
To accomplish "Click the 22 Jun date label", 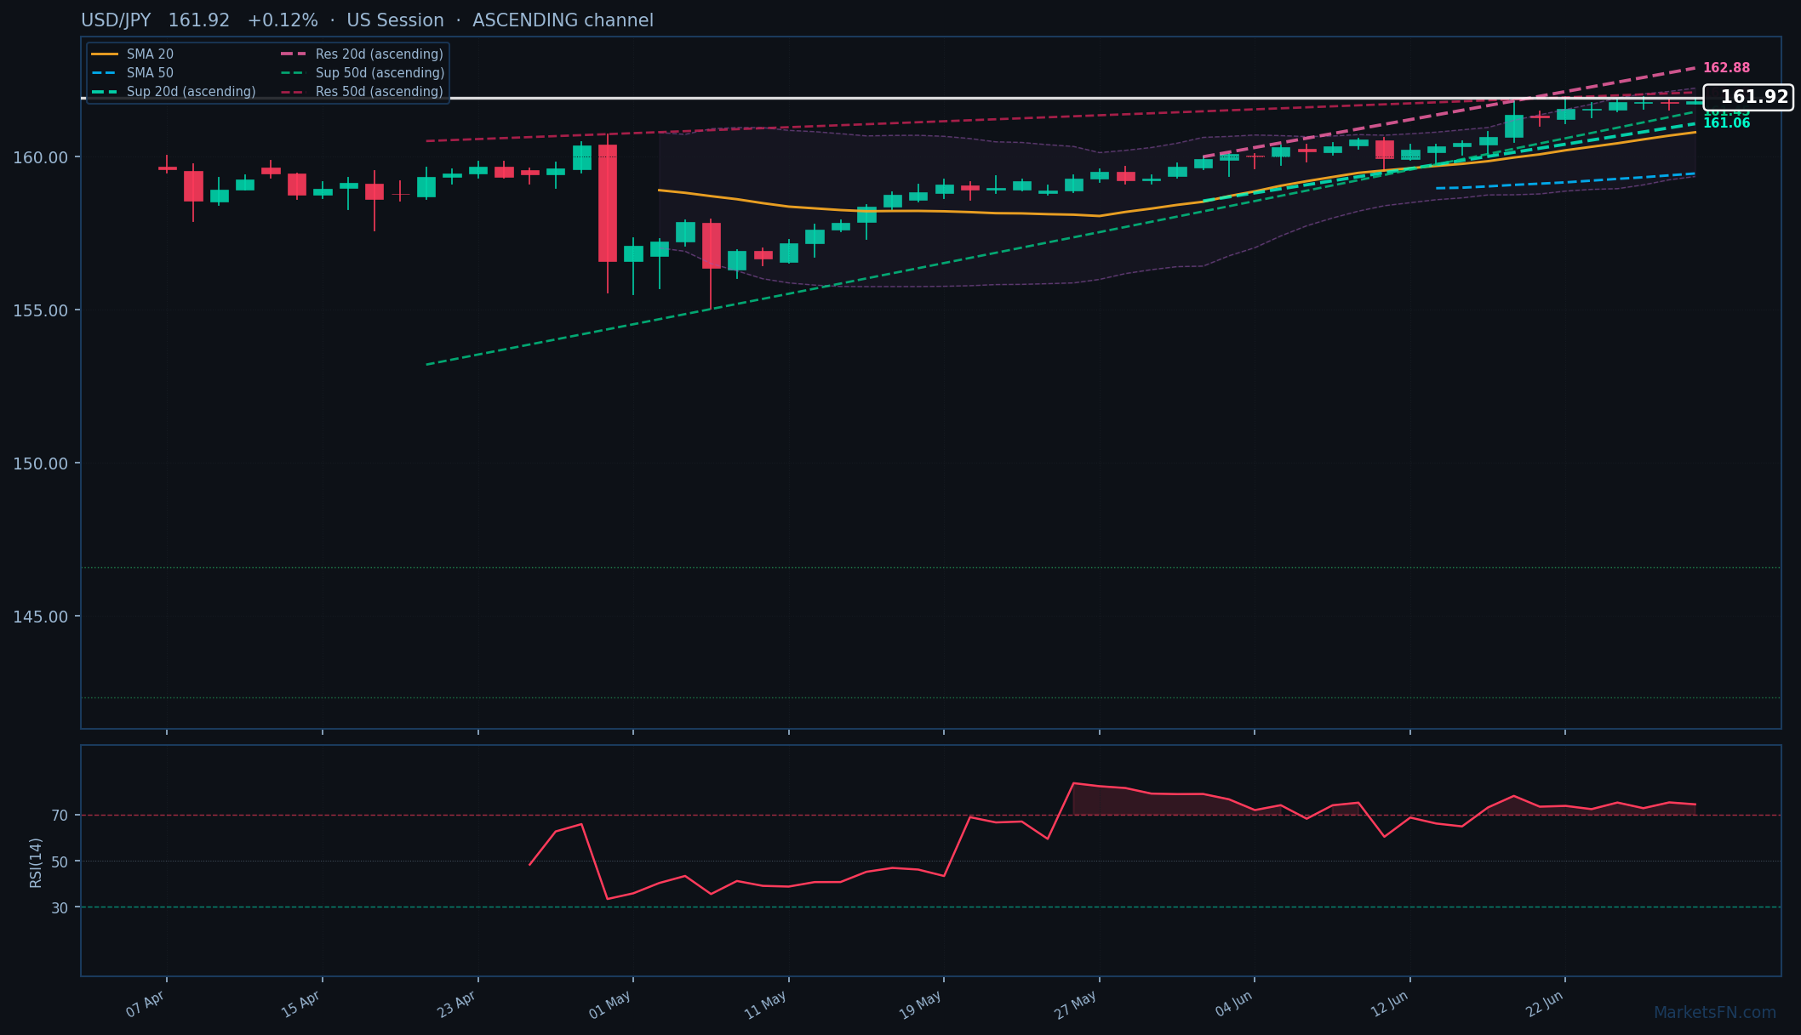I will 1544,1004.
